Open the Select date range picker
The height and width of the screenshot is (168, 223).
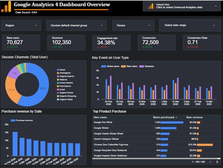pos(190,25)
